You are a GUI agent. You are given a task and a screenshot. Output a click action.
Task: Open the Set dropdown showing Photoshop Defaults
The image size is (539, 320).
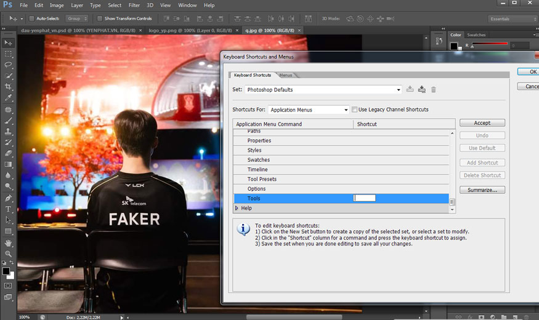(324, 90)
